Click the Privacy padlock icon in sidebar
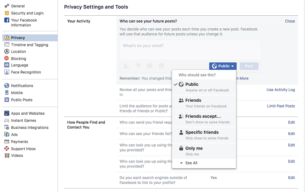The height and width of the screenshot is (195, 306). click(x=7, y=37)
